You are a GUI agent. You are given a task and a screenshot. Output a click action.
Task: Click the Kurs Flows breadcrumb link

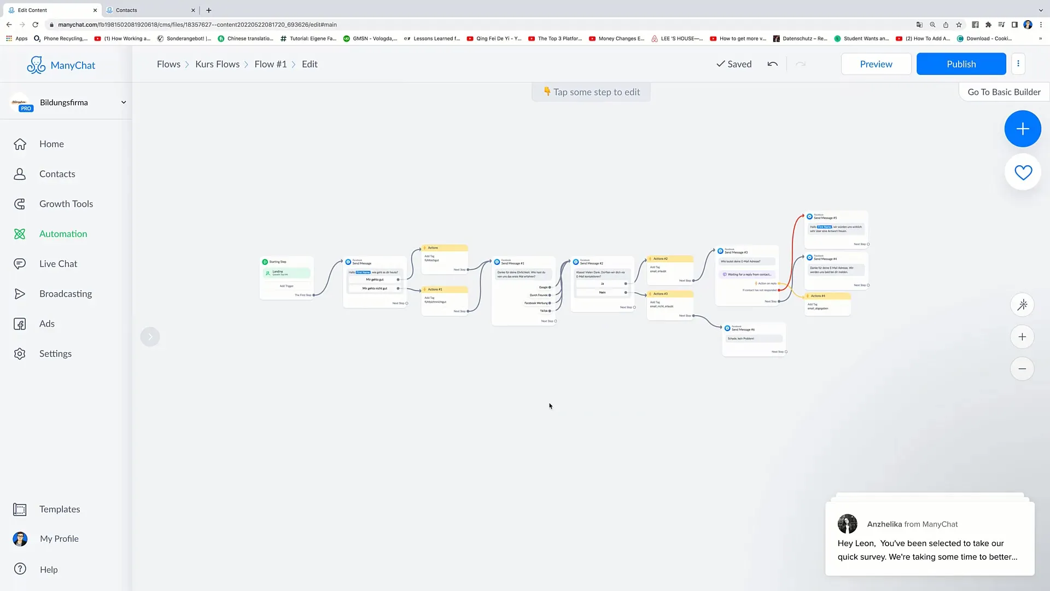[217, 64]
